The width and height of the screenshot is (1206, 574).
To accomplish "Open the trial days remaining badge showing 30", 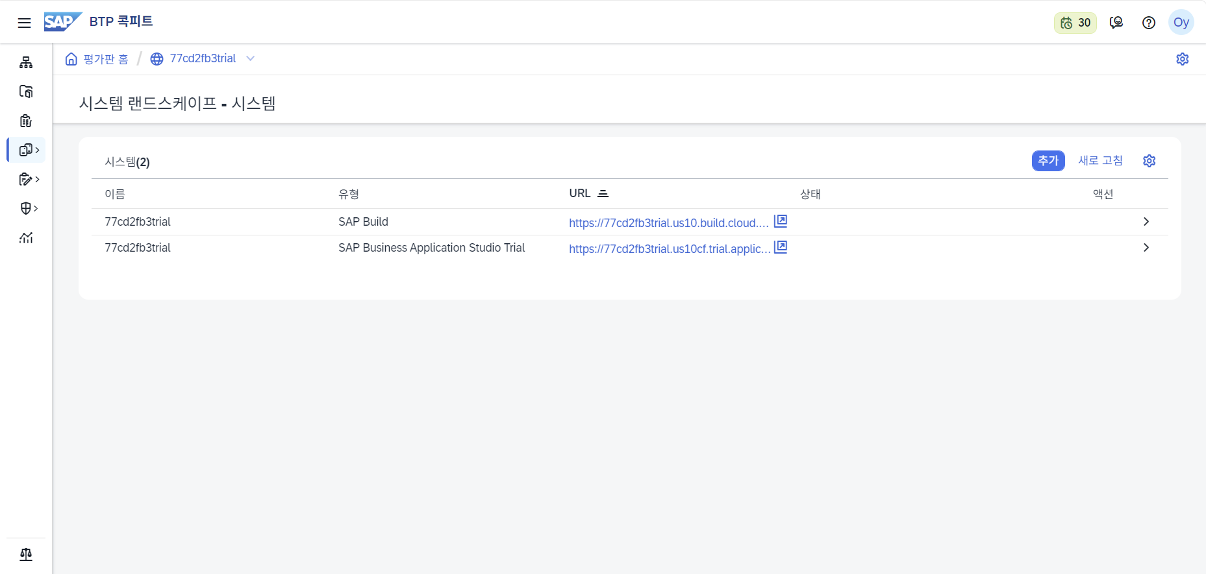I will point(1075,23).
